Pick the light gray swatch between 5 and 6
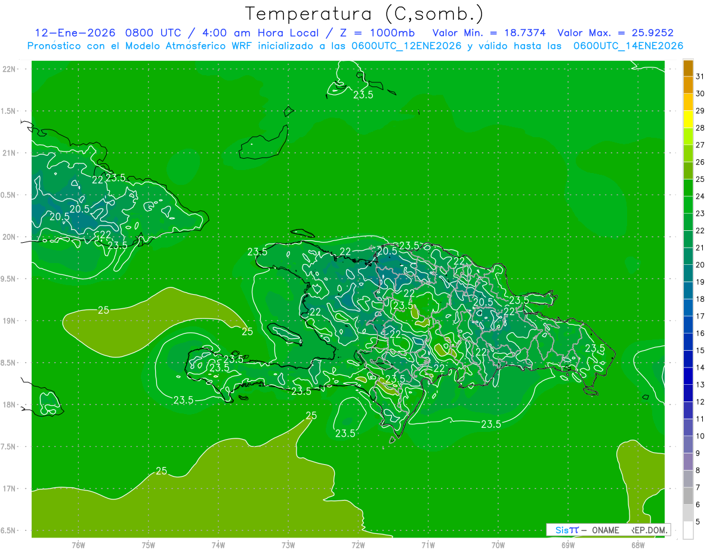716x553 pixels. click(x=688, y=513)
